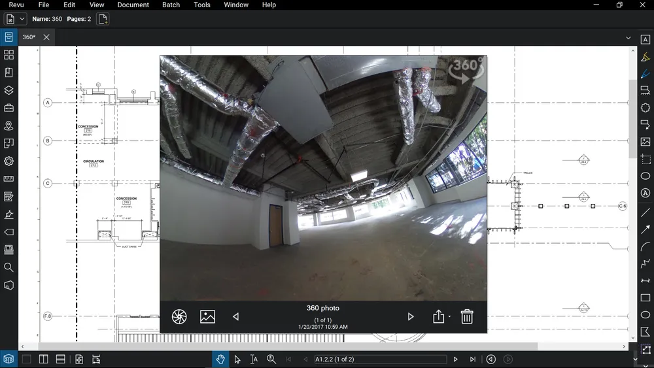The height and width of the screenshot is (368, 654).
Task: Expand the document tab list chevron
Action: pyautogui.click(x=628, y=38)
